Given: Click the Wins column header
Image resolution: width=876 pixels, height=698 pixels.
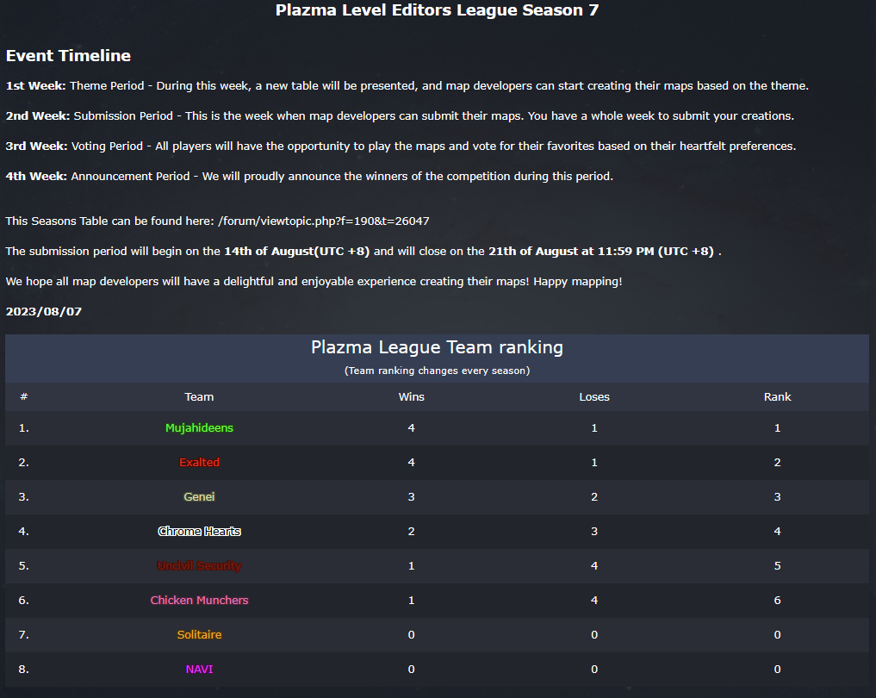Looking at the screenshot, I should [412, 397].
